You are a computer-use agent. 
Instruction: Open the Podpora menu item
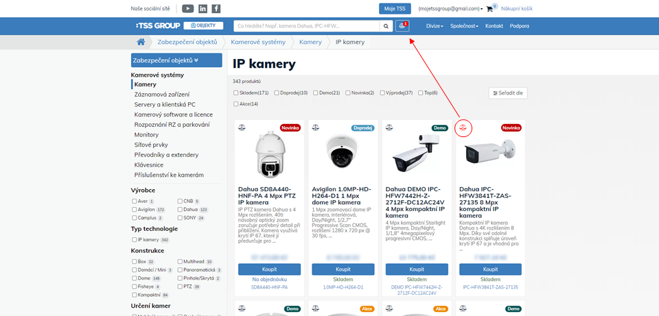pos(519,26)
